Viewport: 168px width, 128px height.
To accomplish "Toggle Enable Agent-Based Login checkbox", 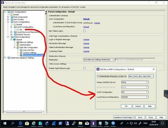I will pyautogui.click(x=84, y=68).
